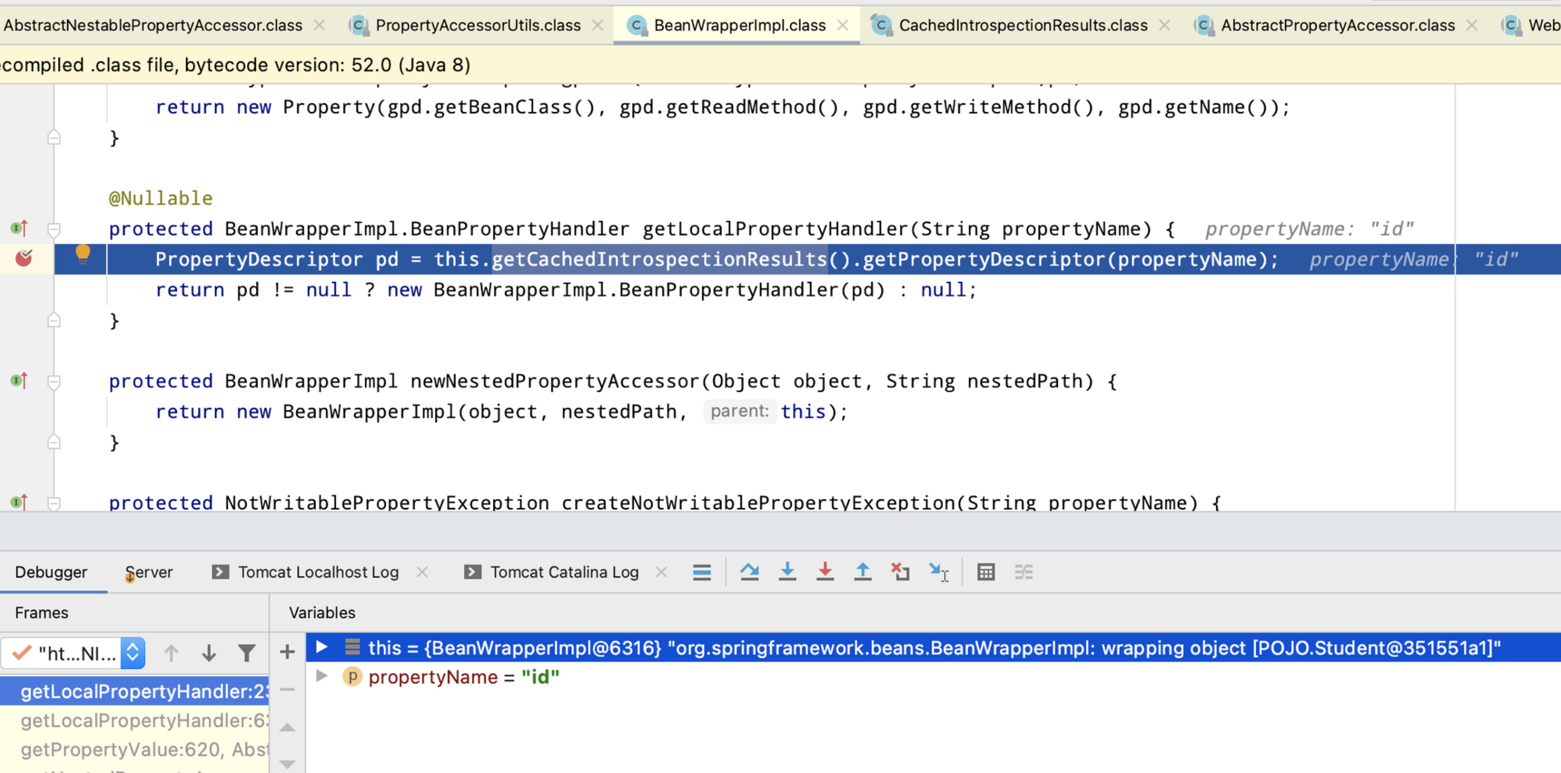Click the filter frames funnel icon
This screenshot has width=1561, height=773.
(x=246, y=653)
